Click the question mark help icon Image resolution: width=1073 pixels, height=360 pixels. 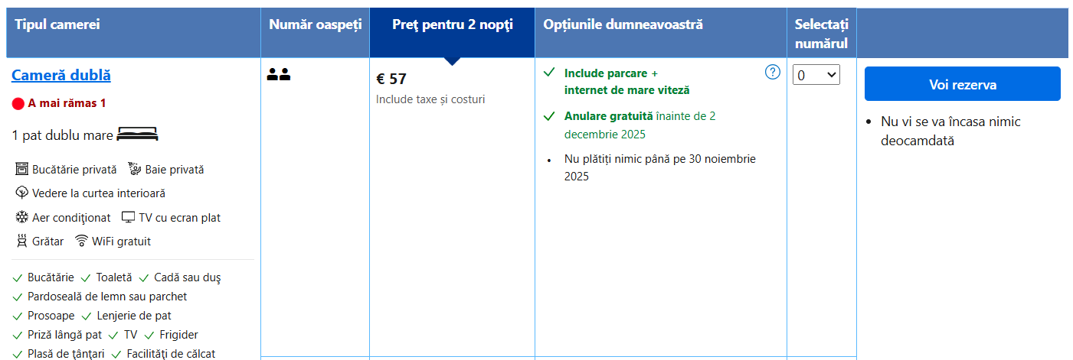tap(773, 73)
